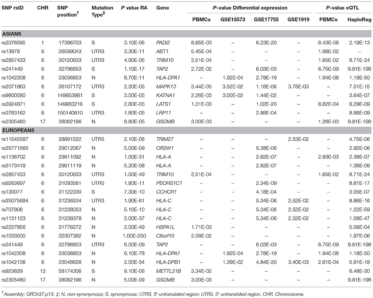Click gene METTL21B
This screenshot has height=298, width=373.
point(168,271)
